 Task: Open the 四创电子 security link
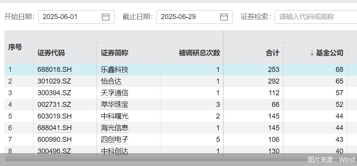point(115,140)
